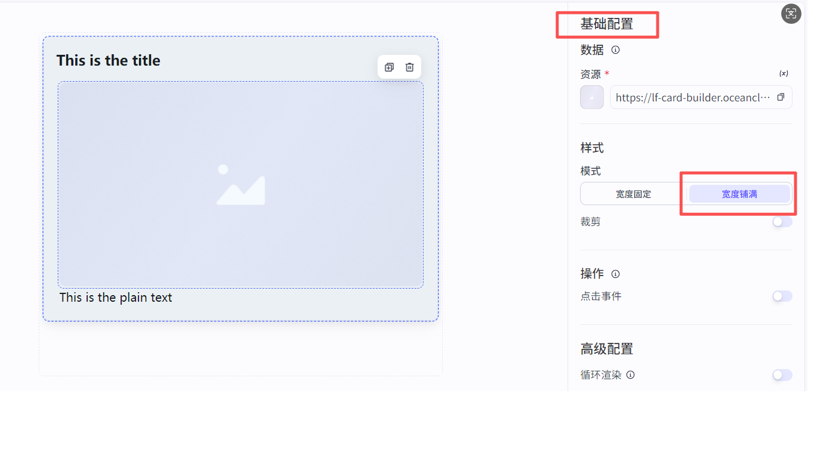Click the copy icon beside the resource URL
814x449 pixels.
(x=781, y=97)
